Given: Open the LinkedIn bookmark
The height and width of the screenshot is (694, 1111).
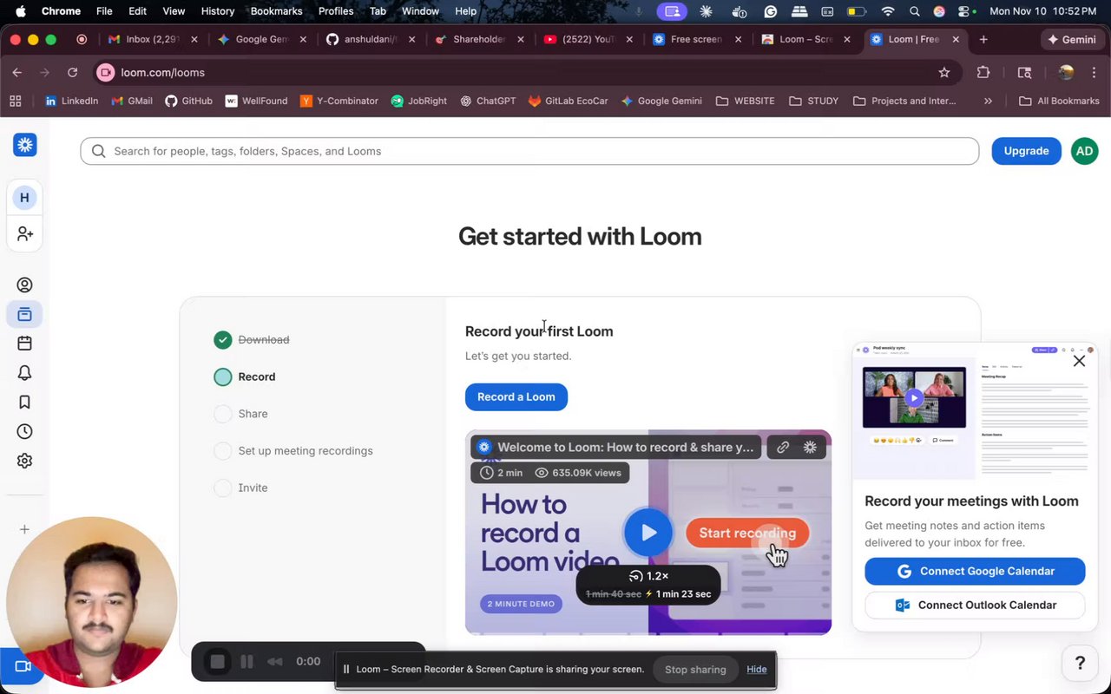Looking at the screenshot, I should 71,101.
